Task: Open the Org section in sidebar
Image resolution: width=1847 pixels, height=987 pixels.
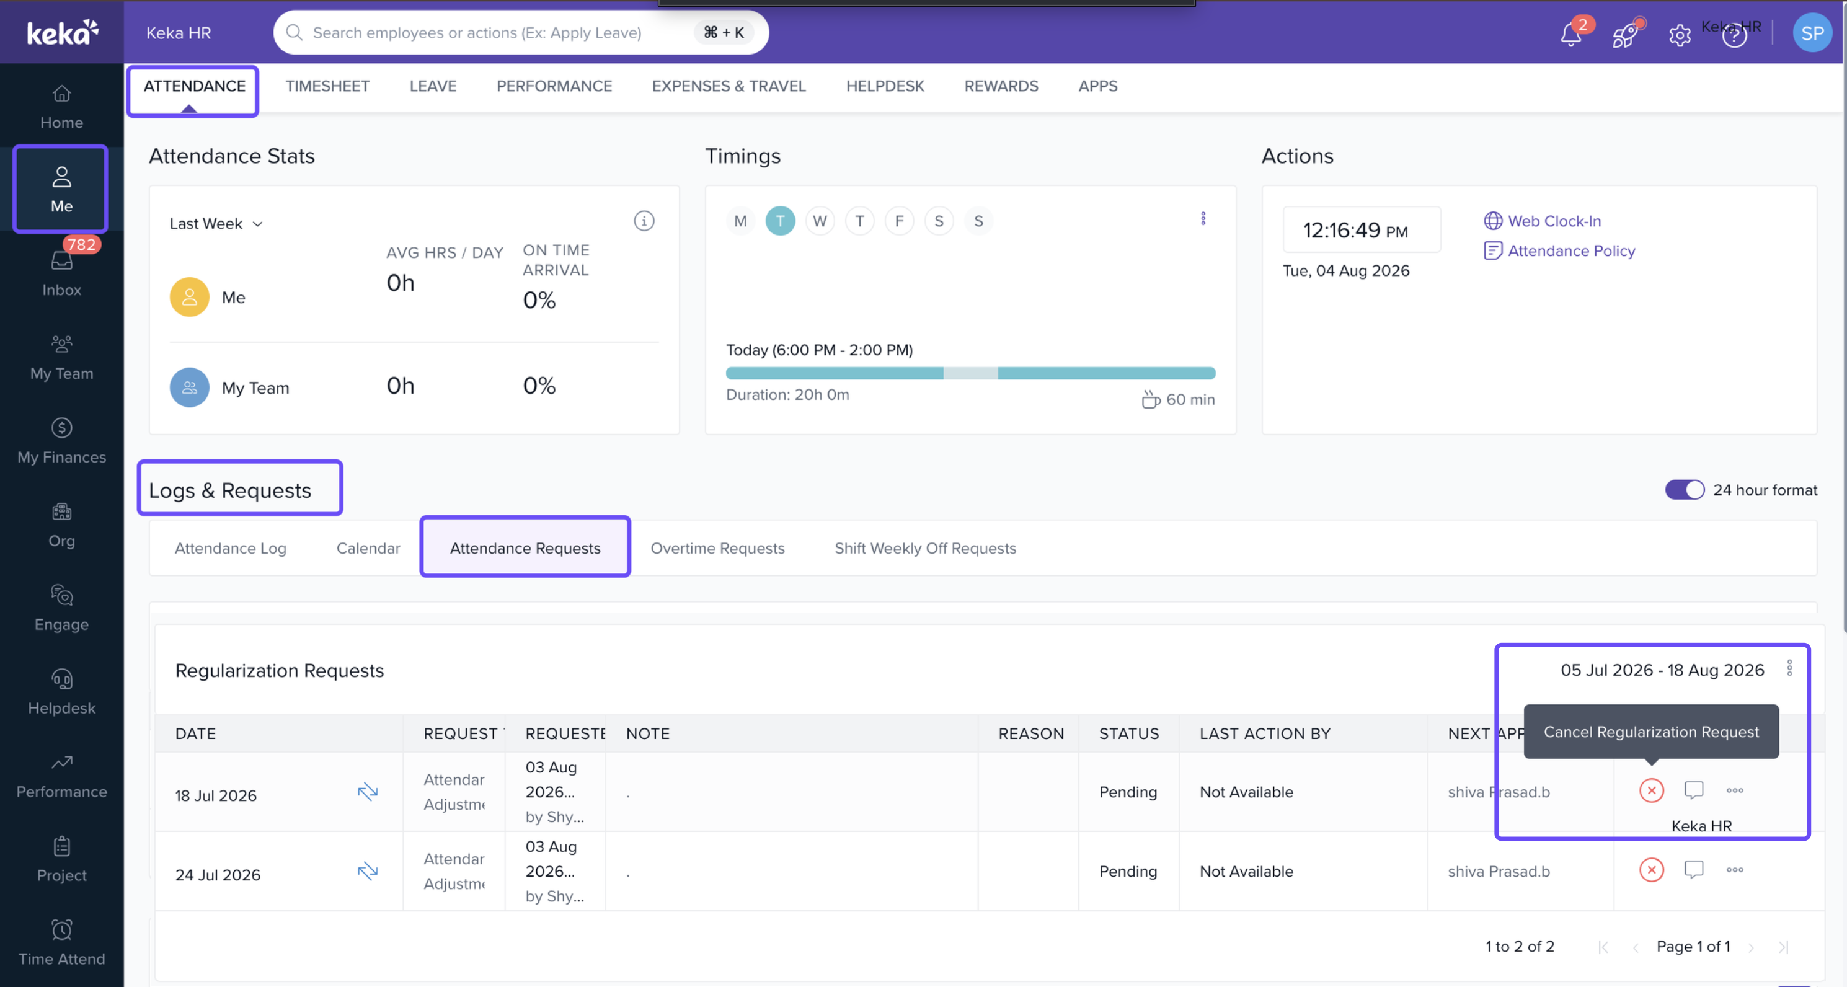Action: [61, 524]
